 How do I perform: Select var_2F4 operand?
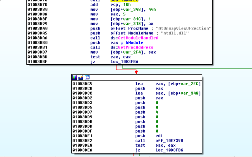132,52
